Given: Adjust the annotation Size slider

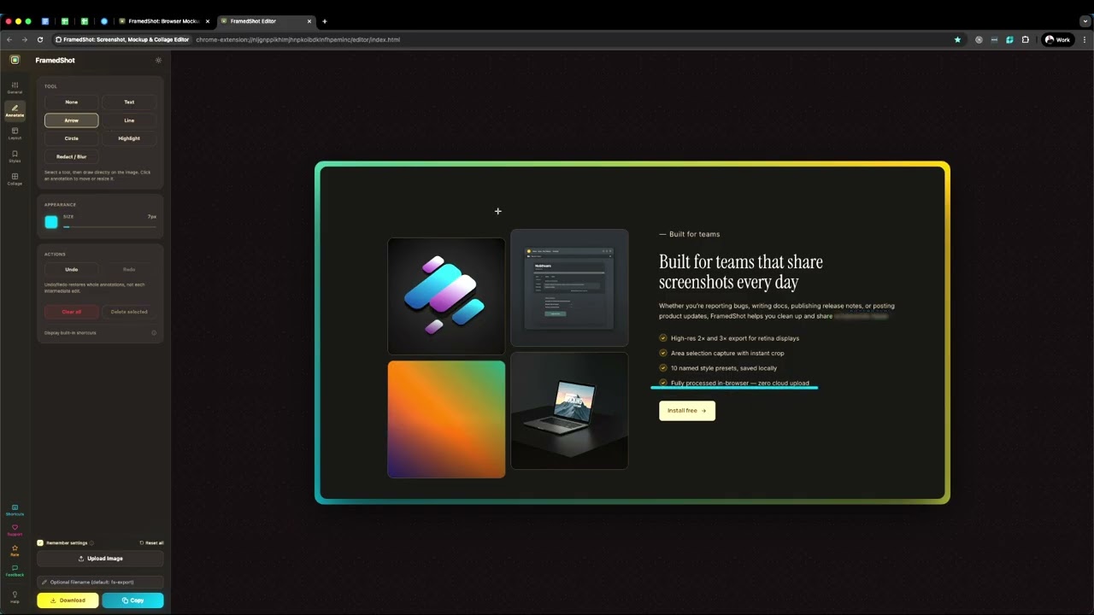Looking at the screenshot, I should pyautogui.click(x=109, y=227).
